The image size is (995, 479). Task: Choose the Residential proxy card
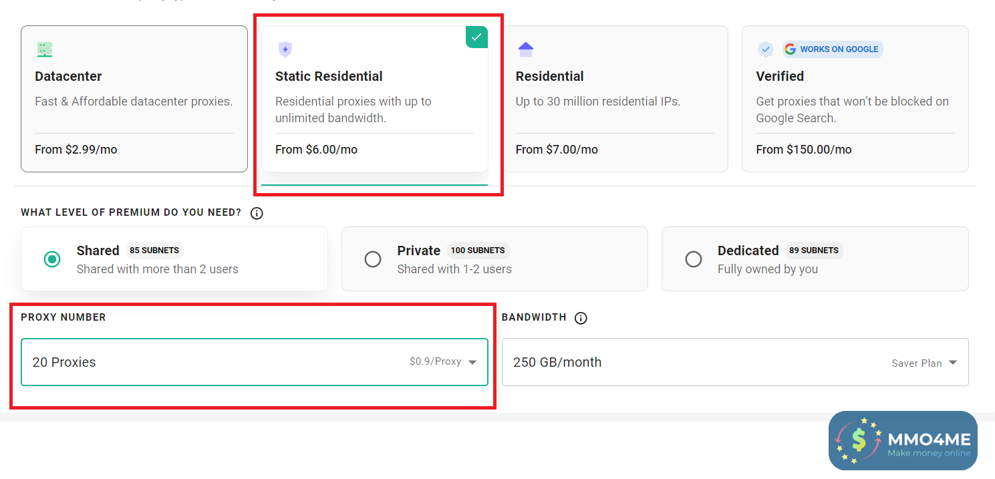click(615, 99)
